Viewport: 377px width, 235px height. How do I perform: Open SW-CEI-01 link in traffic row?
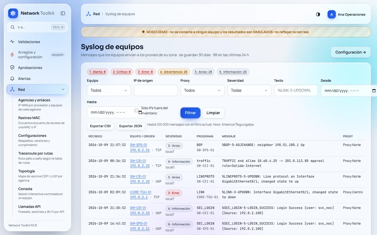(138, 161)
